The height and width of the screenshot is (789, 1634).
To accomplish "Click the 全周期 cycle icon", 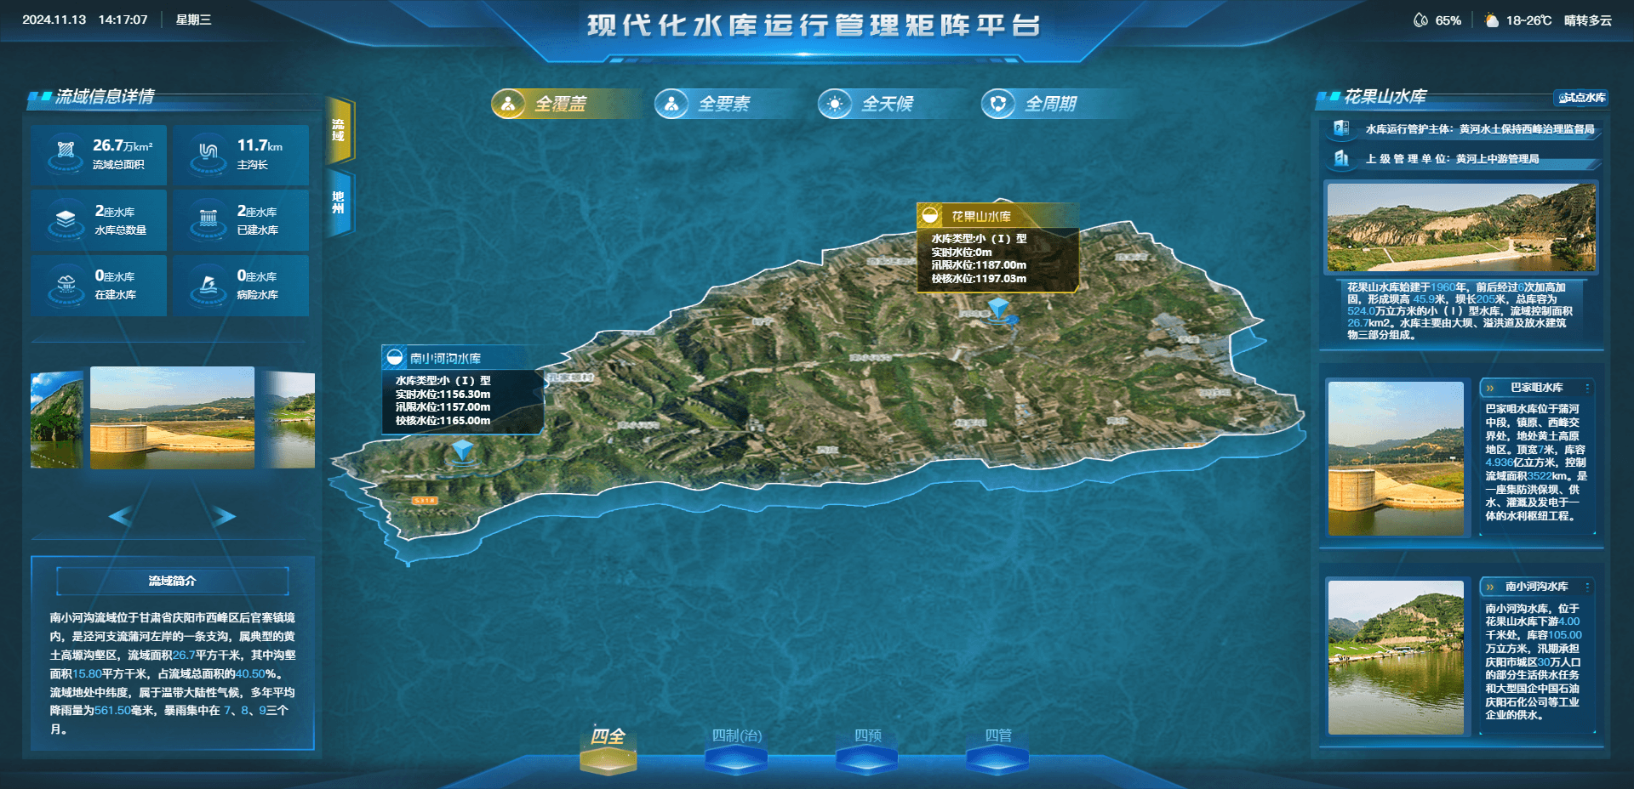I will coord(998,104).
